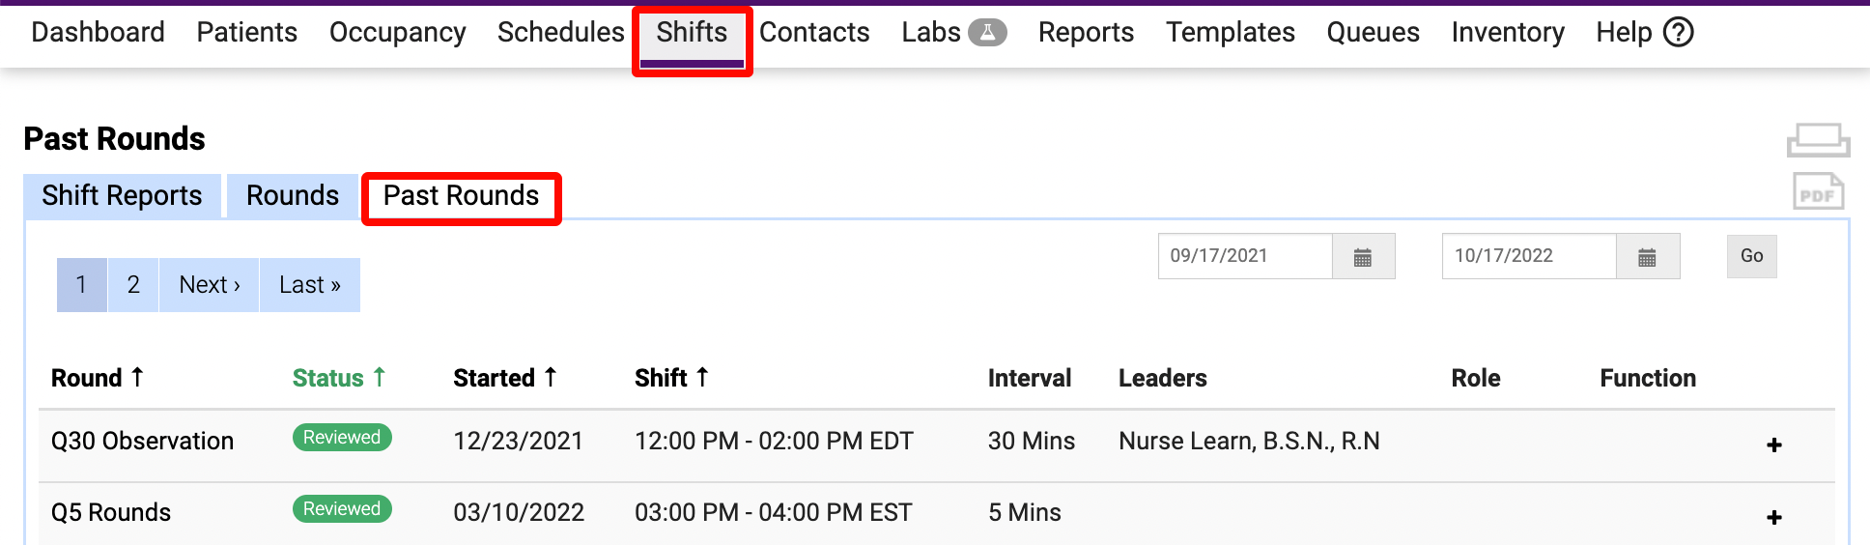The image size is (1870, 545).
Task: Expand the Q30 Observation row
Action: pos(1773,445)
